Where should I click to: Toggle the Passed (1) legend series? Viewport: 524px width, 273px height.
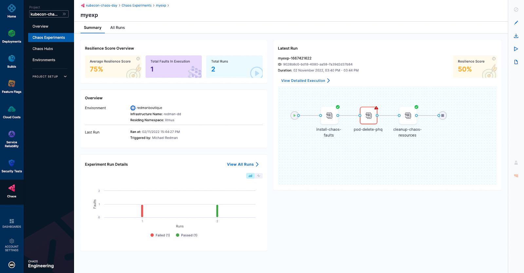coord(187,235)
